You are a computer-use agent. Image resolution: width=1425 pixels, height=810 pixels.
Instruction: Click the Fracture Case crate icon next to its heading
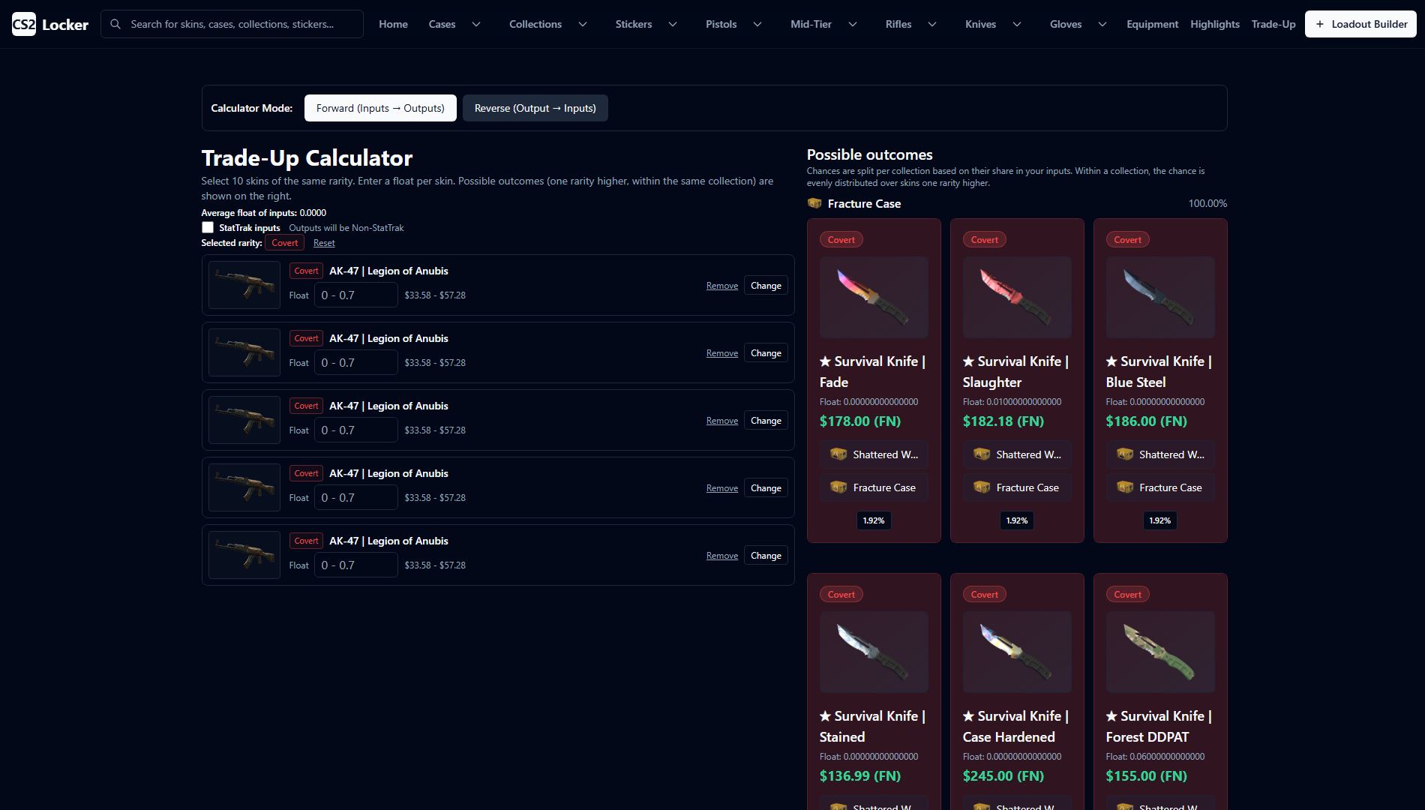814,203
